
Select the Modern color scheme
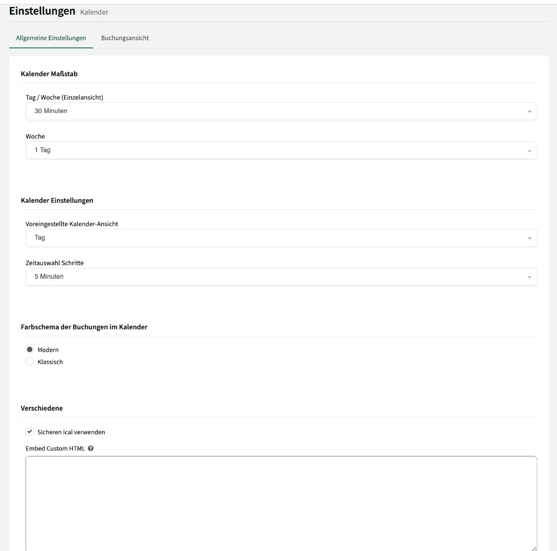click(x=30, y=349)
